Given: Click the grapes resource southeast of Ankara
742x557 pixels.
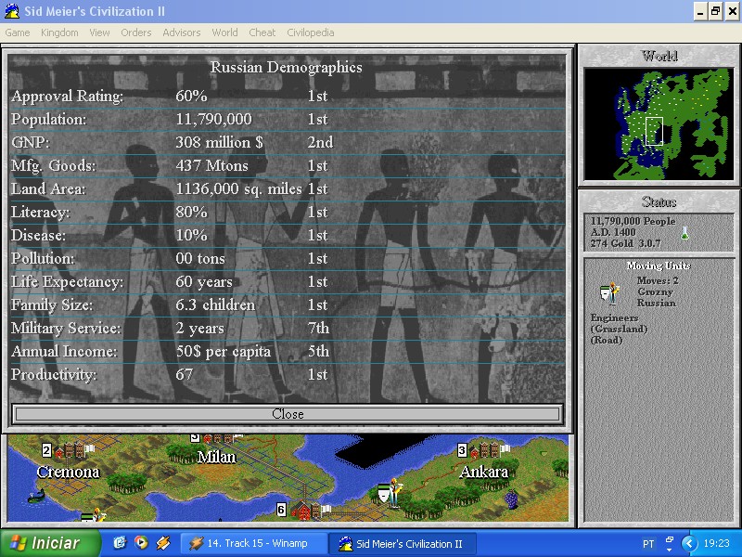Looking at the screenshot, I should pos(512,499).
